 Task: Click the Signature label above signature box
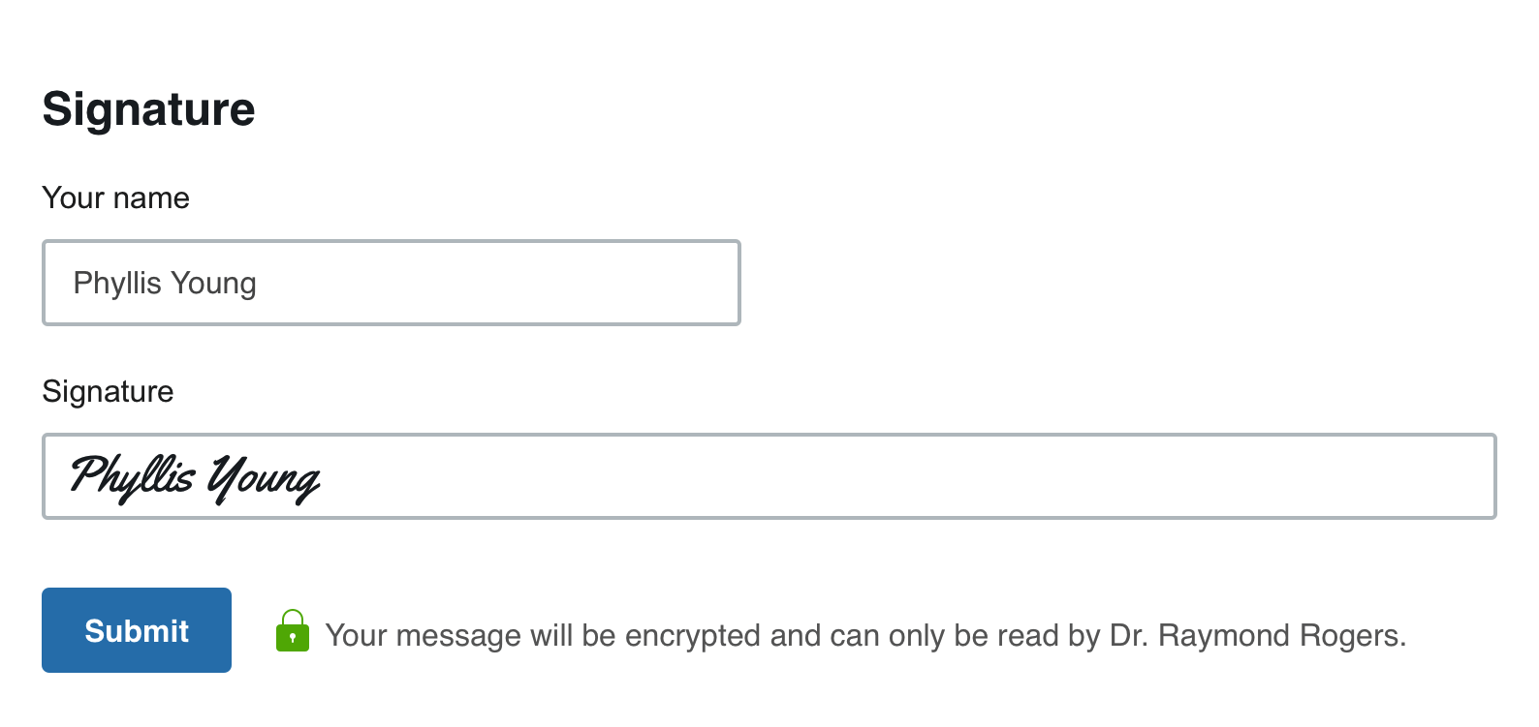point(108,391)
